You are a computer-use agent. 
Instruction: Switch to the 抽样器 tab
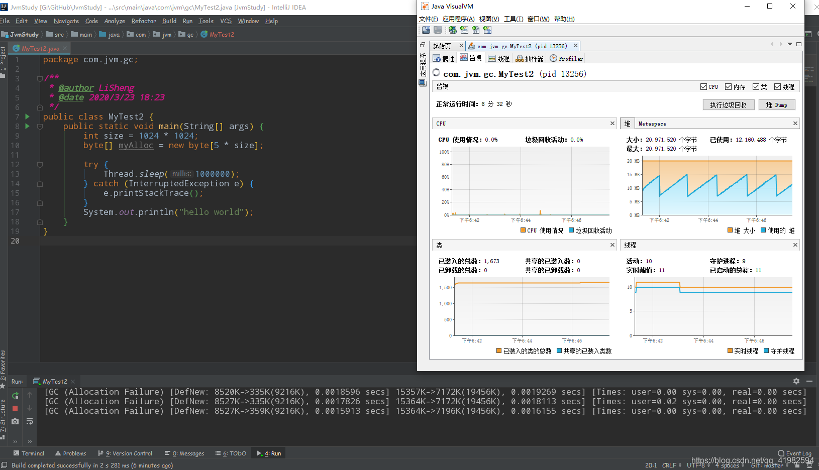click(x=530, y=59)
